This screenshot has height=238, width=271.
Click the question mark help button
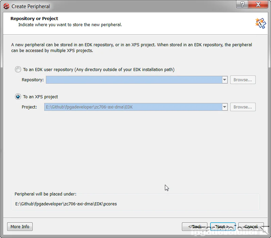(243, 4)
